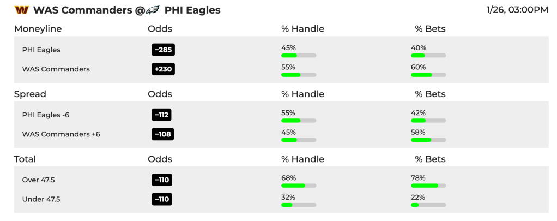Click the Moneyline section header
Image resolution: width=557 pixels, height=221 pixels.
pyautogui.click(x=38, y=29)
